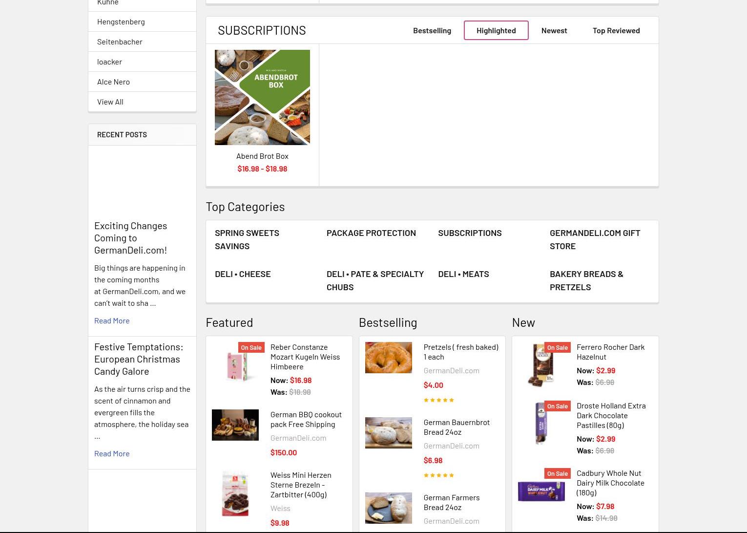Click the German Bauernbrot star rating
This screenshot has width=747, height=533.
click(x=438, y=475)
